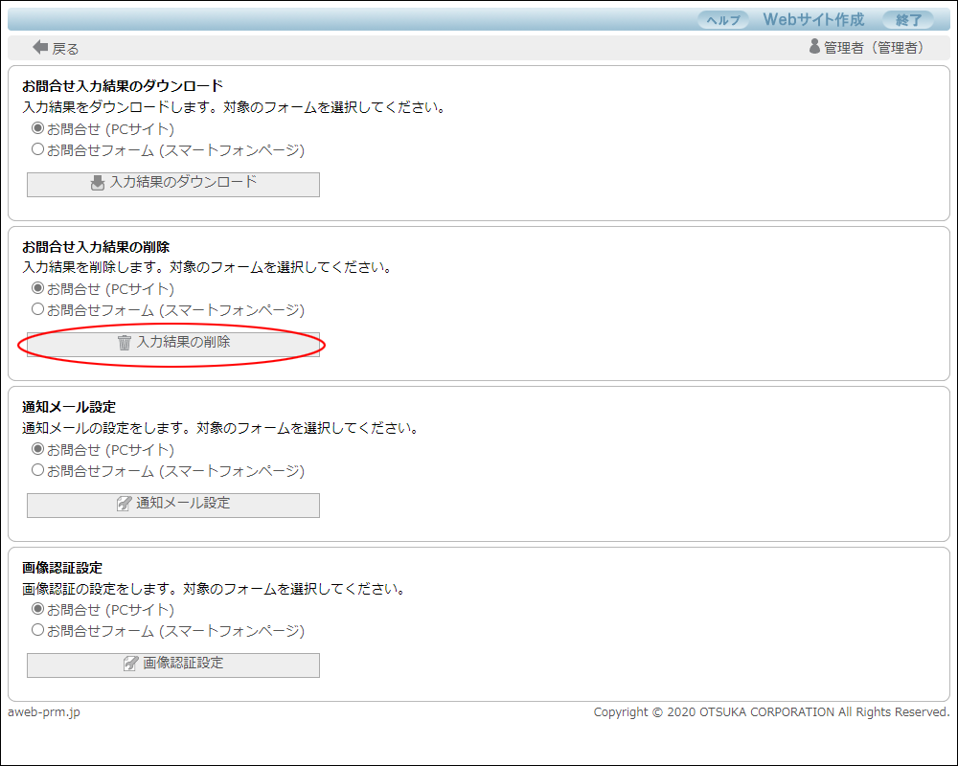Choose スマートフォンページ form for 通知メール設定
Viewport: 958px width, 766px height.
tap(38, 470)
